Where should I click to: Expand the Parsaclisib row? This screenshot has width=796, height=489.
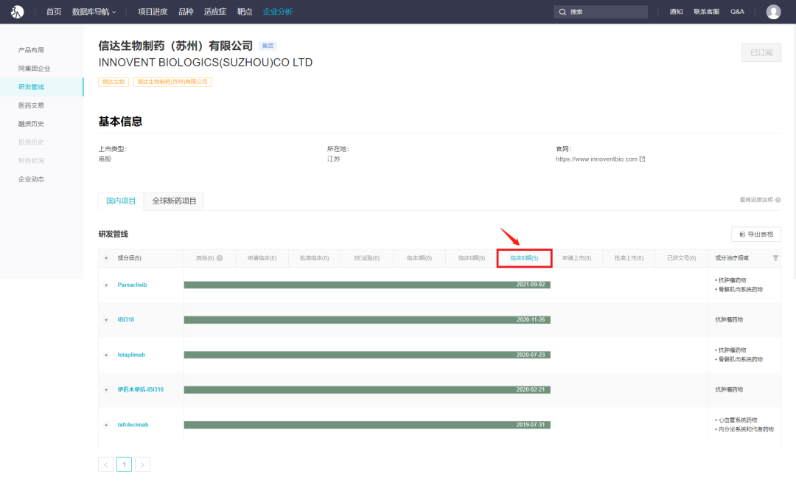106,285
